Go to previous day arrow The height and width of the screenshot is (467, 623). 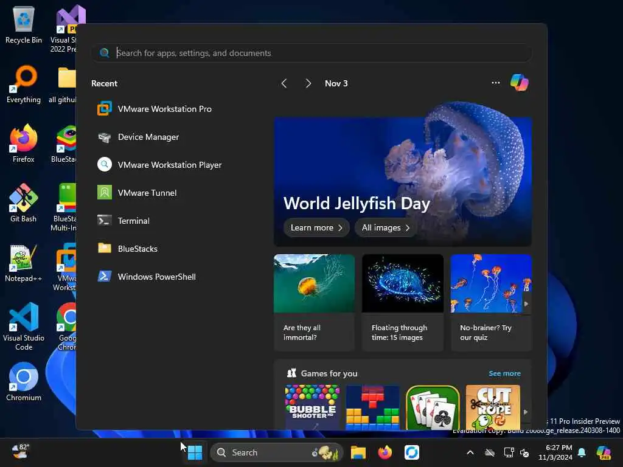pyautogui.click(x=284, y=83)
